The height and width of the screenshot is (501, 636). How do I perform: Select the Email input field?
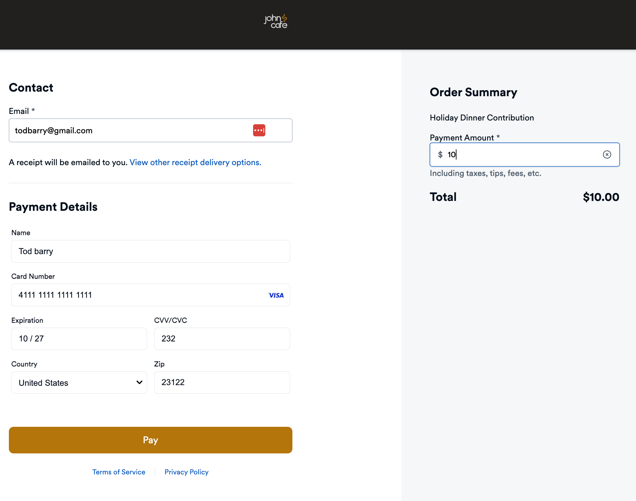pos(131,130)
